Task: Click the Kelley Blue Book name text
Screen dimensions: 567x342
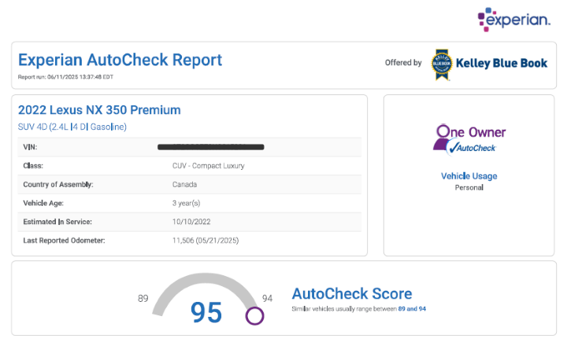Action: [x=502, y=63]
